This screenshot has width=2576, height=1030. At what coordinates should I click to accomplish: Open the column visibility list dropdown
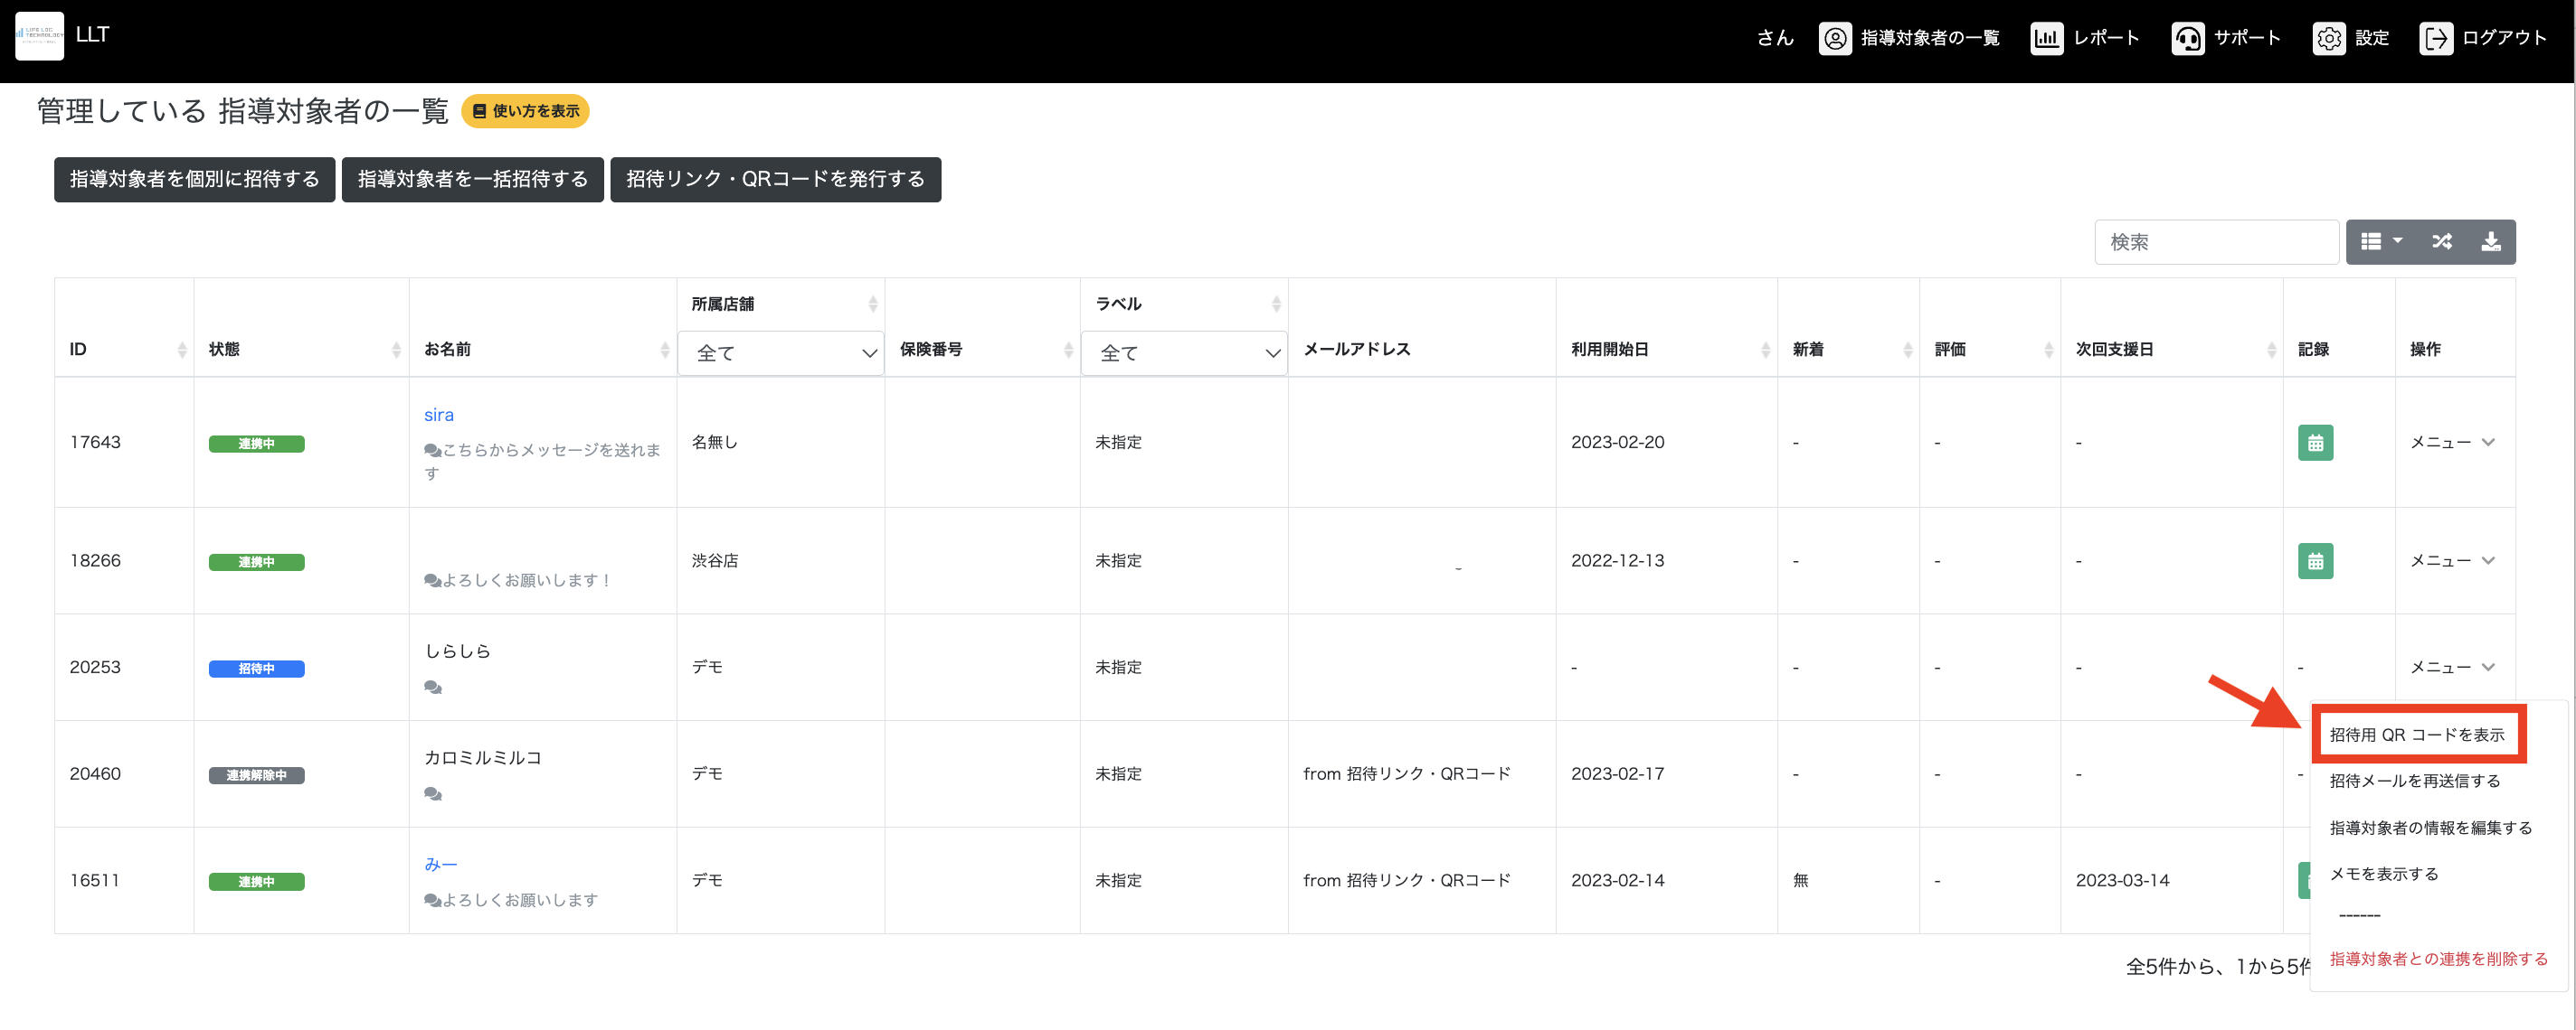pos(2381,242)
